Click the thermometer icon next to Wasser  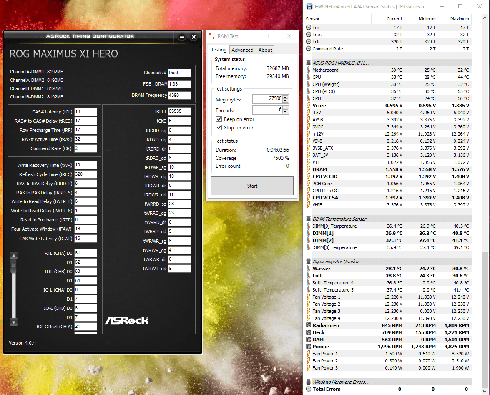309,269
